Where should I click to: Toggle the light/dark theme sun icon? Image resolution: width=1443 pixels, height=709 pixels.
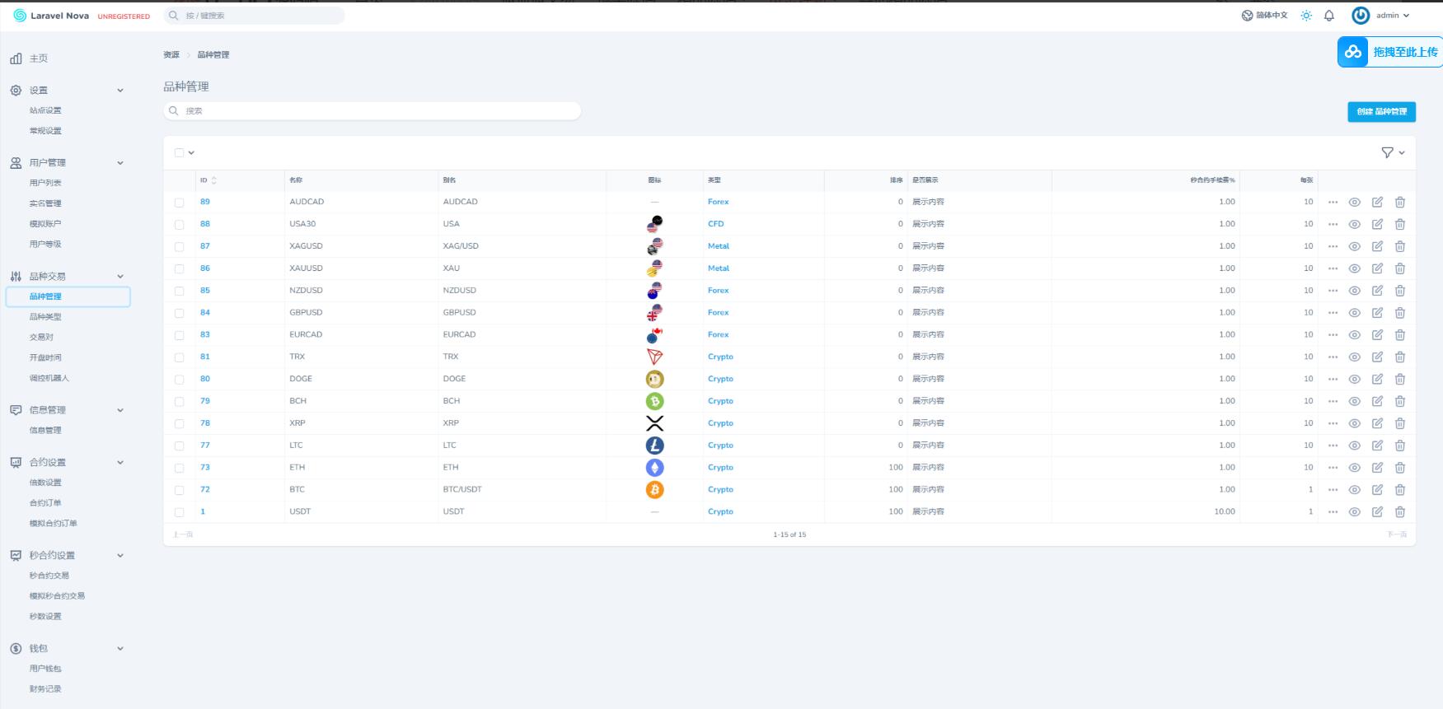[1306, 16]
